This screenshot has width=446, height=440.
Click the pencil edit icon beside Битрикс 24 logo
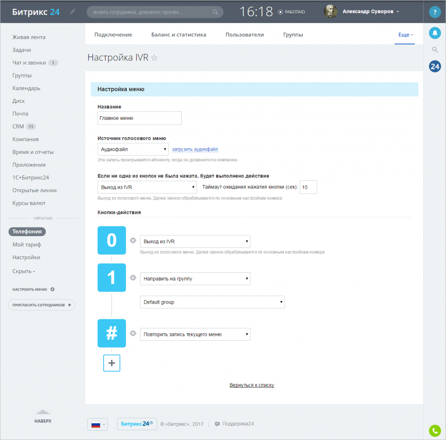(73, 11)
